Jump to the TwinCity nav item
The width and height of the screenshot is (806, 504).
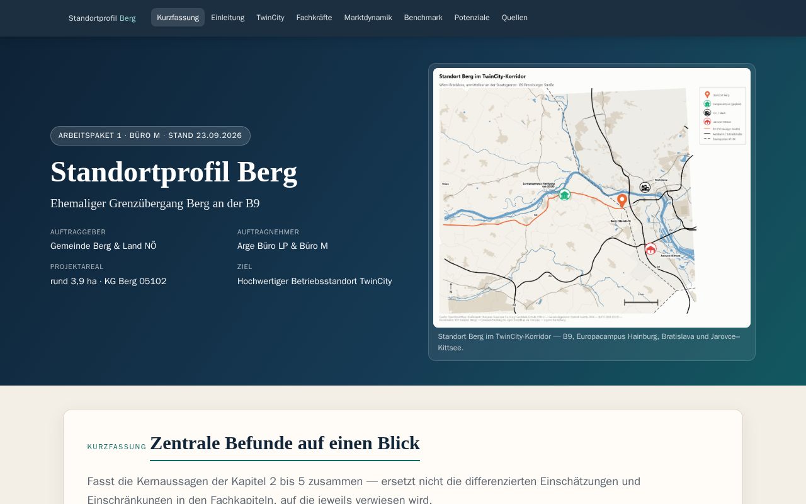tap(270, 18)
